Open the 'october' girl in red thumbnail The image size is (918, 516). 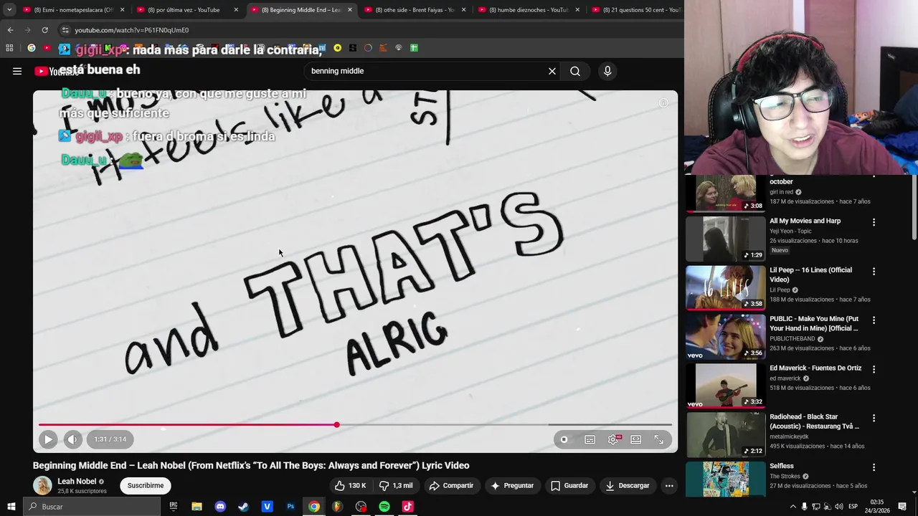tap(725, 193)
